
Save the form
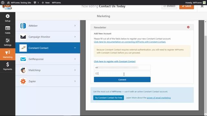click(x=187, y=6)
